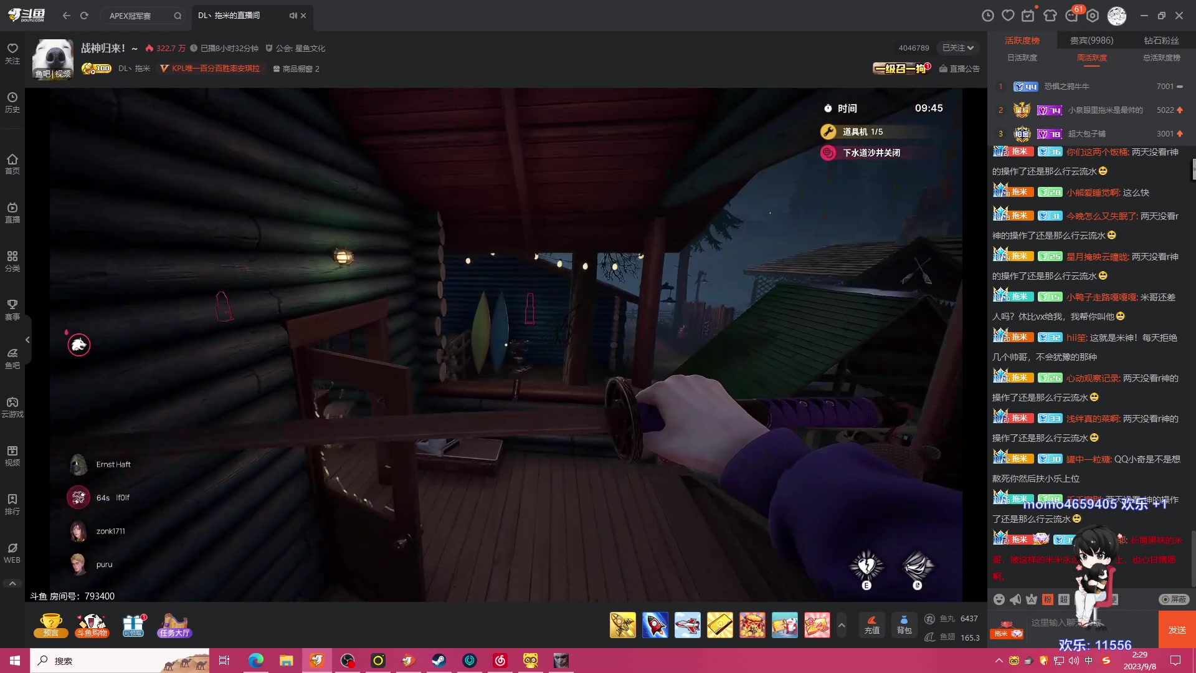
Task: Switch to the 贵宾(9986) tab
Action: coord(1091,41)
